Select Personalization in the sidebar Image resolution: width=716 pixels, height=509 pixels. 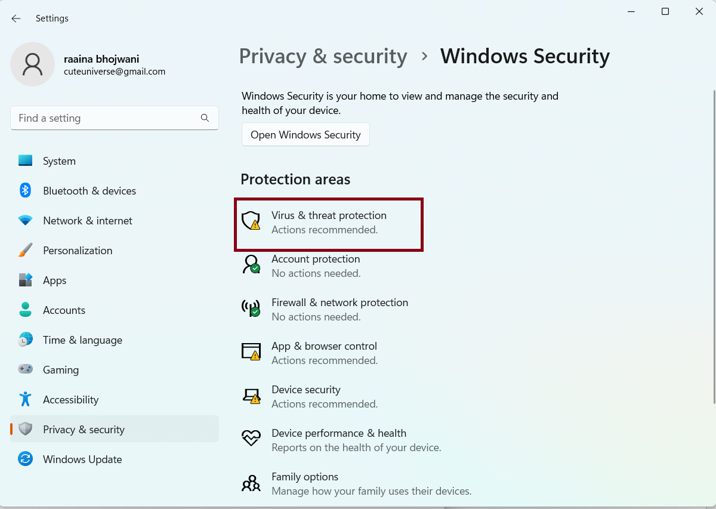[78, 251]
